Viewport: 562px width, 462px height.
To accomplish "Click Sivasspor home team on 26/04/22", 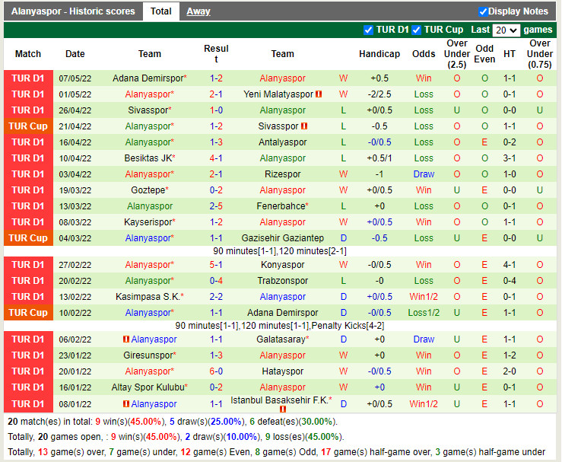I will pyautogui.click(x=150, y=110).
